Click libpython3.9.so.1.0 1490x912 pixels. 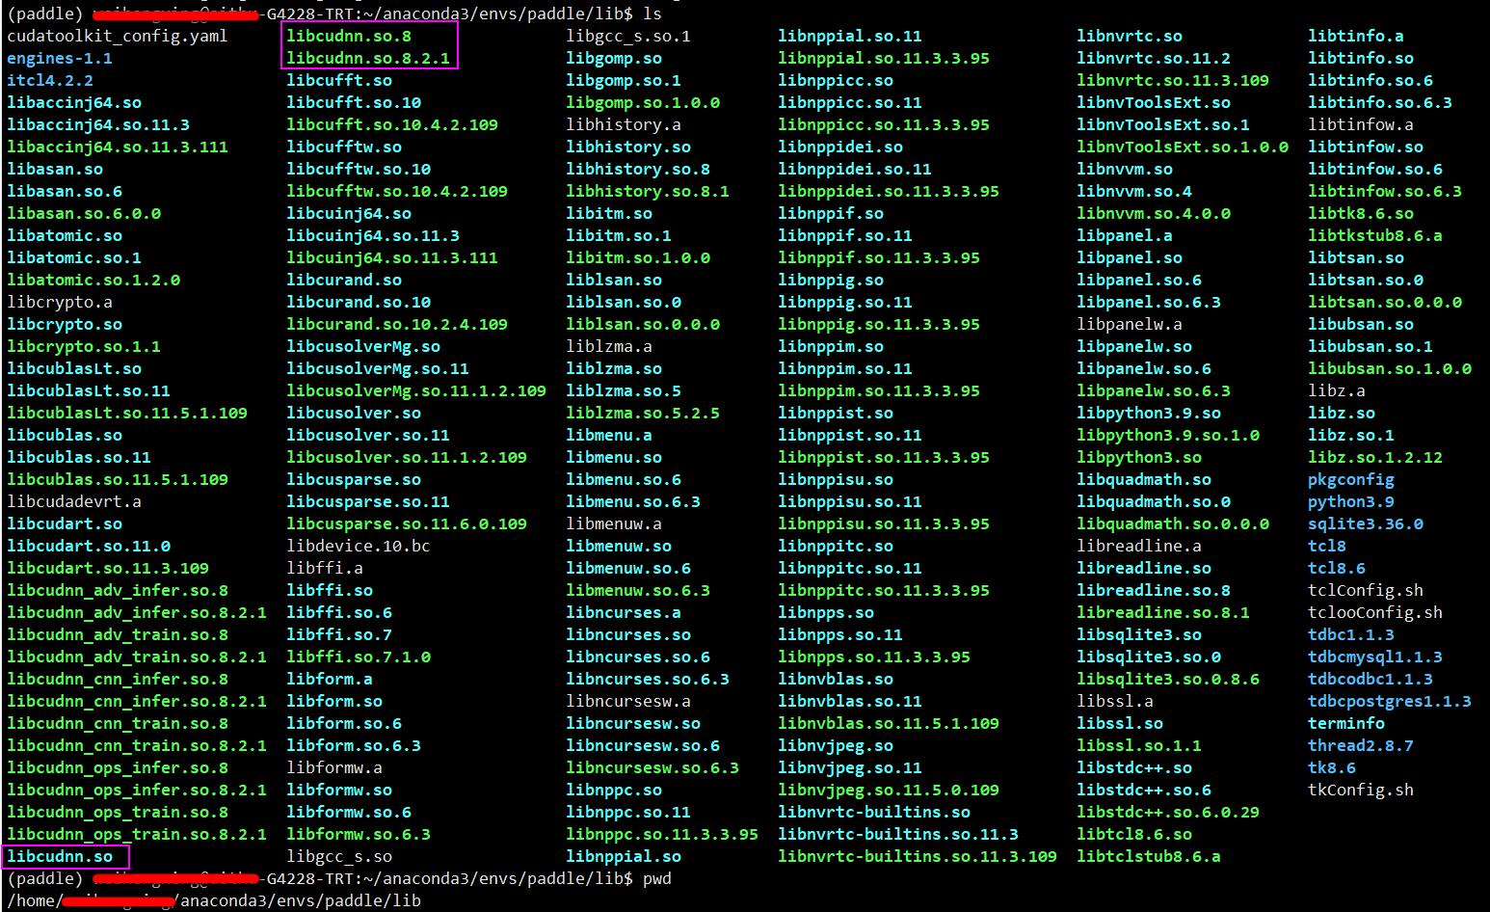point(1168,435)
